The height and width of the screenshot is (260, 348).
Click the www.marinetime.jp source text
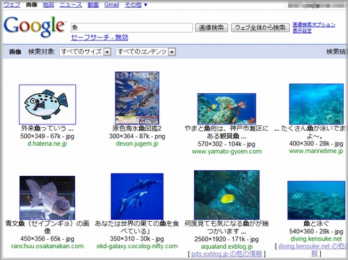click(x=316, y=151)
